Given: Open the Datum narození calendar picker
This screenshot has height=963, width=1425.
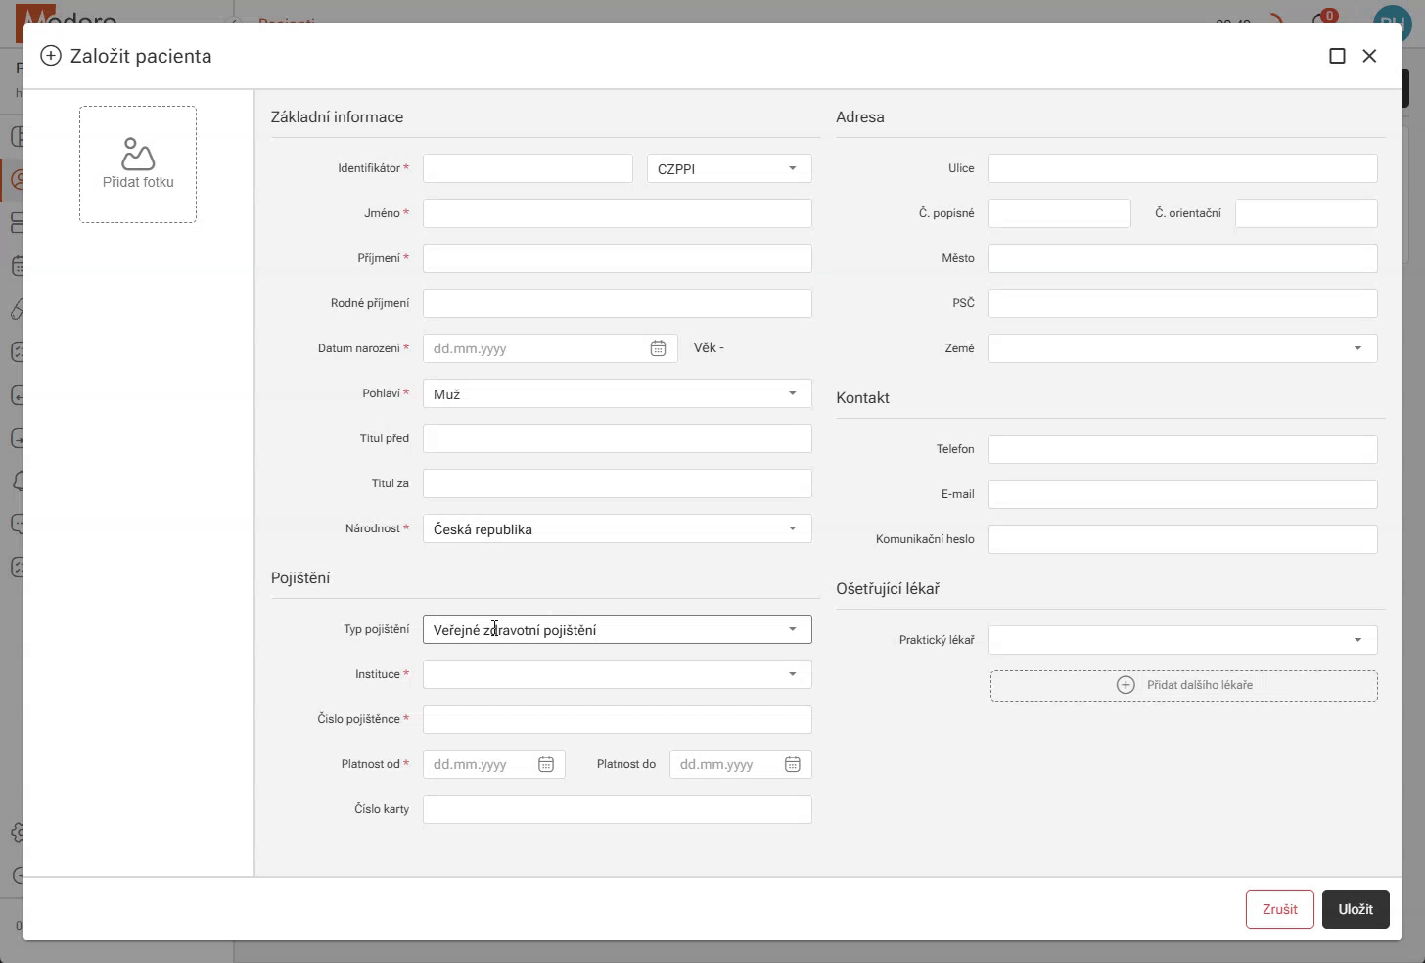Looking at the screenshot, I should tap(658, 347).
